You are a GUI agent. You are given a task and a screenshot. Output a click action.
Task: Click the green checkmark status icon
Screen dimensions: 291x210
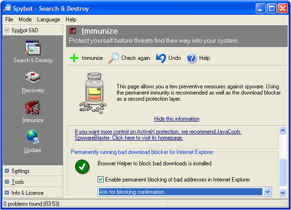pos(82,166)
